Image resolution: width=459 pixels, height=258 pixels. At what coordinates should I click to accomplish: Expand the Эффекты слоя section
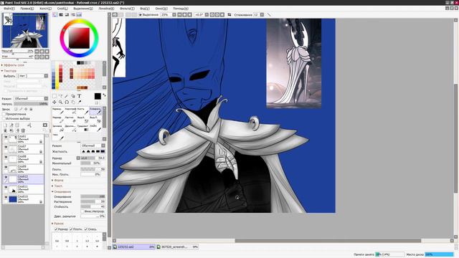click(x=14, y=65)
